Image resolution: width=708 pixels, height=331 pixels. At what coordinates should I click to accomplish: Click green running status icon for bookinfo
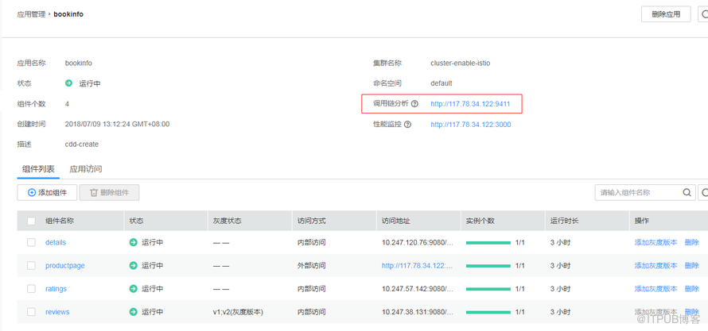[x=69, y=83]
